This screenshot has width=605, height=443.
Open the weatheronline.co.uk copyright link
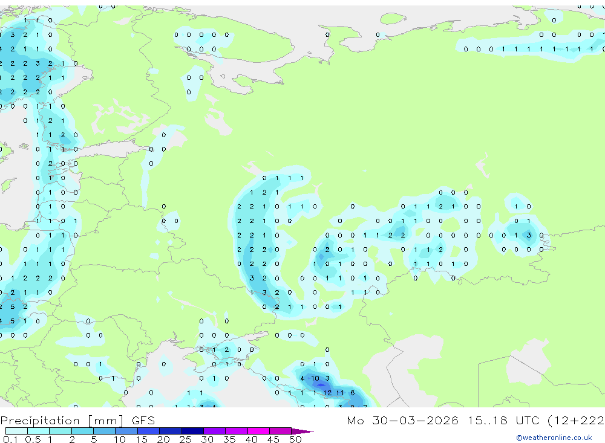554,438
